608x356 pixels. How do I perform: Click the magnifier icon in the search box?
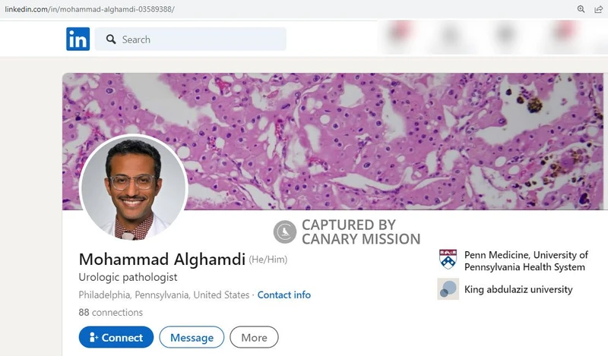[x=111, y=39]
